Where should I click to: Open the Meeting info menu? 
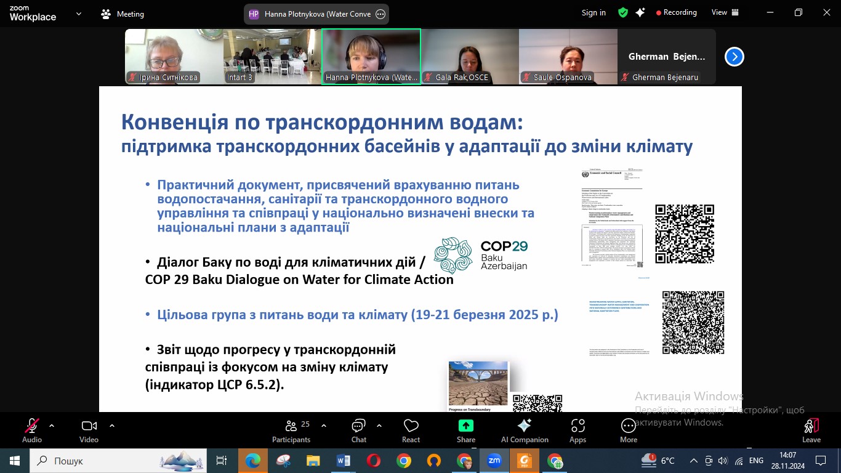122,14
